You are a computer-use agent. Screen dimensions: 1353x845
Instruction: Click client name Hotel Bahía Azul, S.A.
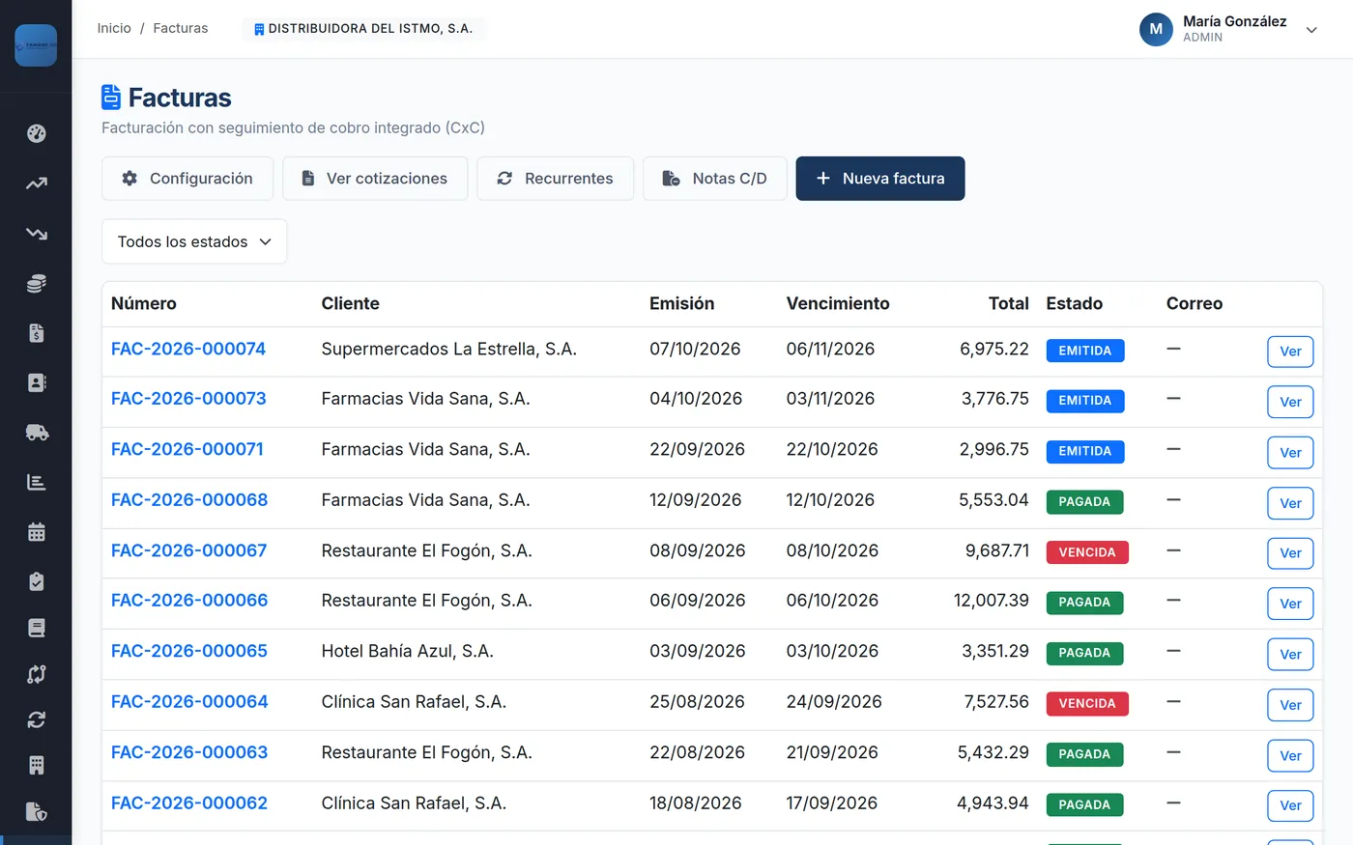(408, 651)
